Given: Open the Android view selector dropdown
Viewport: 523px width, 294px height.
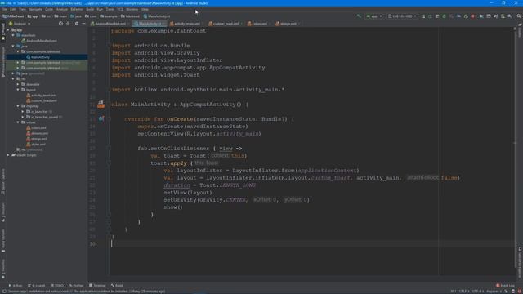Looking at the screenshot, I should pos(20,24).
